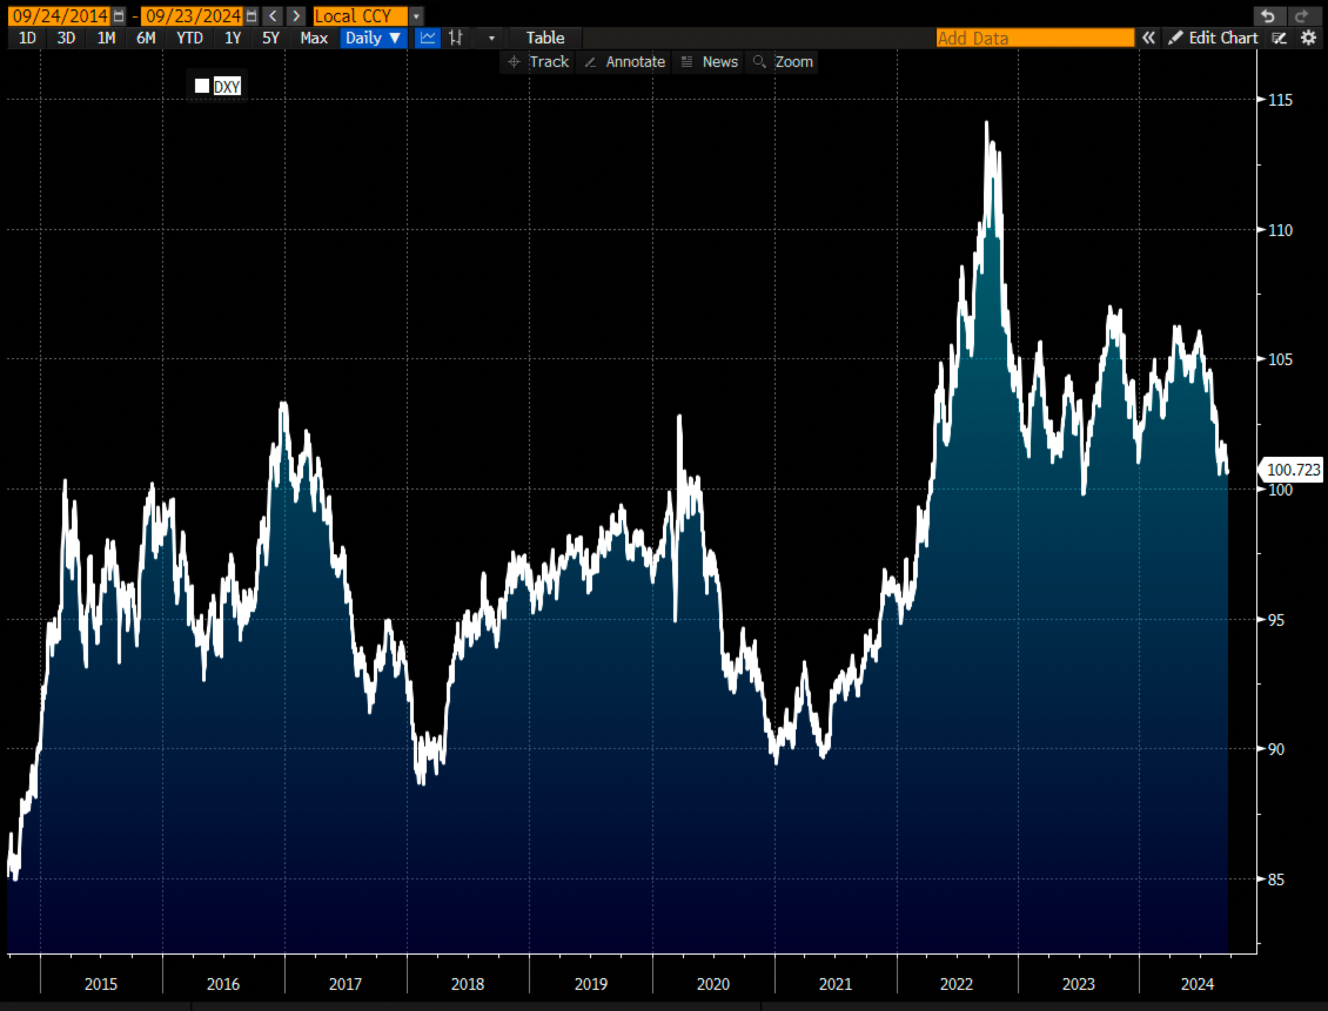Open the start date calendar picker
The height and width of the screenshot is (1011, 1328).
coord(119,16)
